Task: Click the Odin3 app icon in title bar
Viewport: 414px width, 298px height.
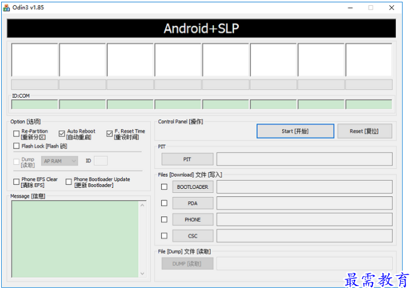Action: (6, 7)
